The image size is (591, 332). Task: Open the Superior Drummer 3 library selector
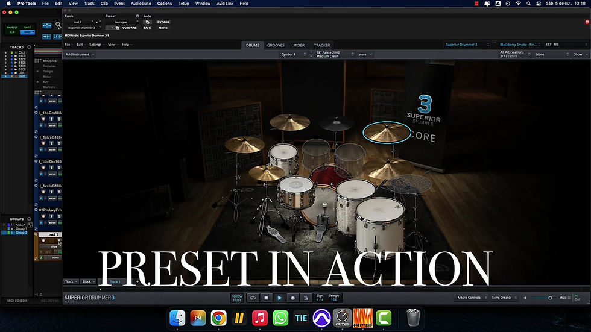467,45
